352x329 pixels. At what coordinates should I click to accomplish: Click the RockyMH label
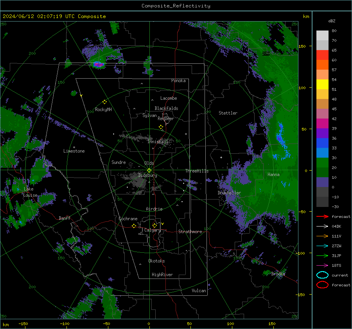103,110
